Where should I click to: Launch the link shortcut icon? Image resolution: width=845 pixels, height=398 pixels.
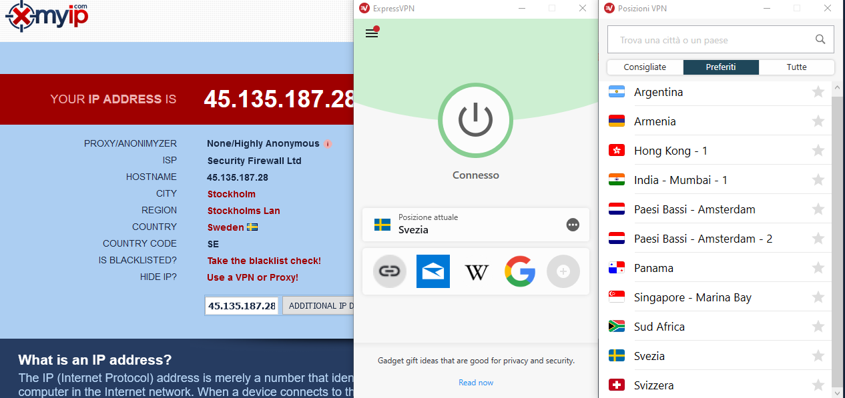(390, 271)
